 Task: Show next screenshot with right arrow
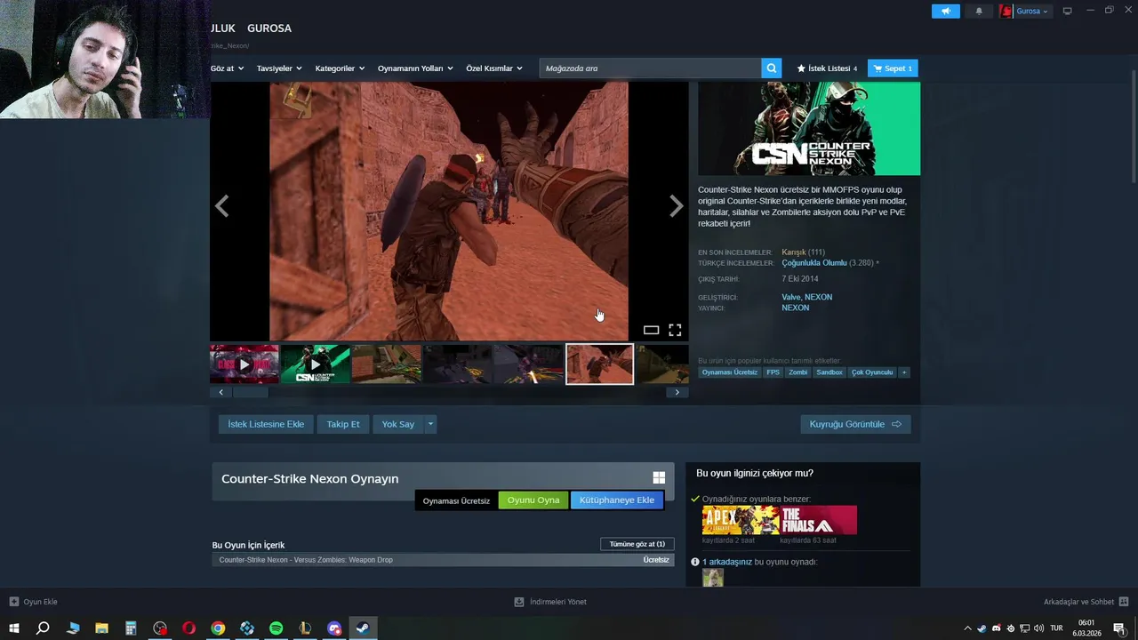click(676, 206)
